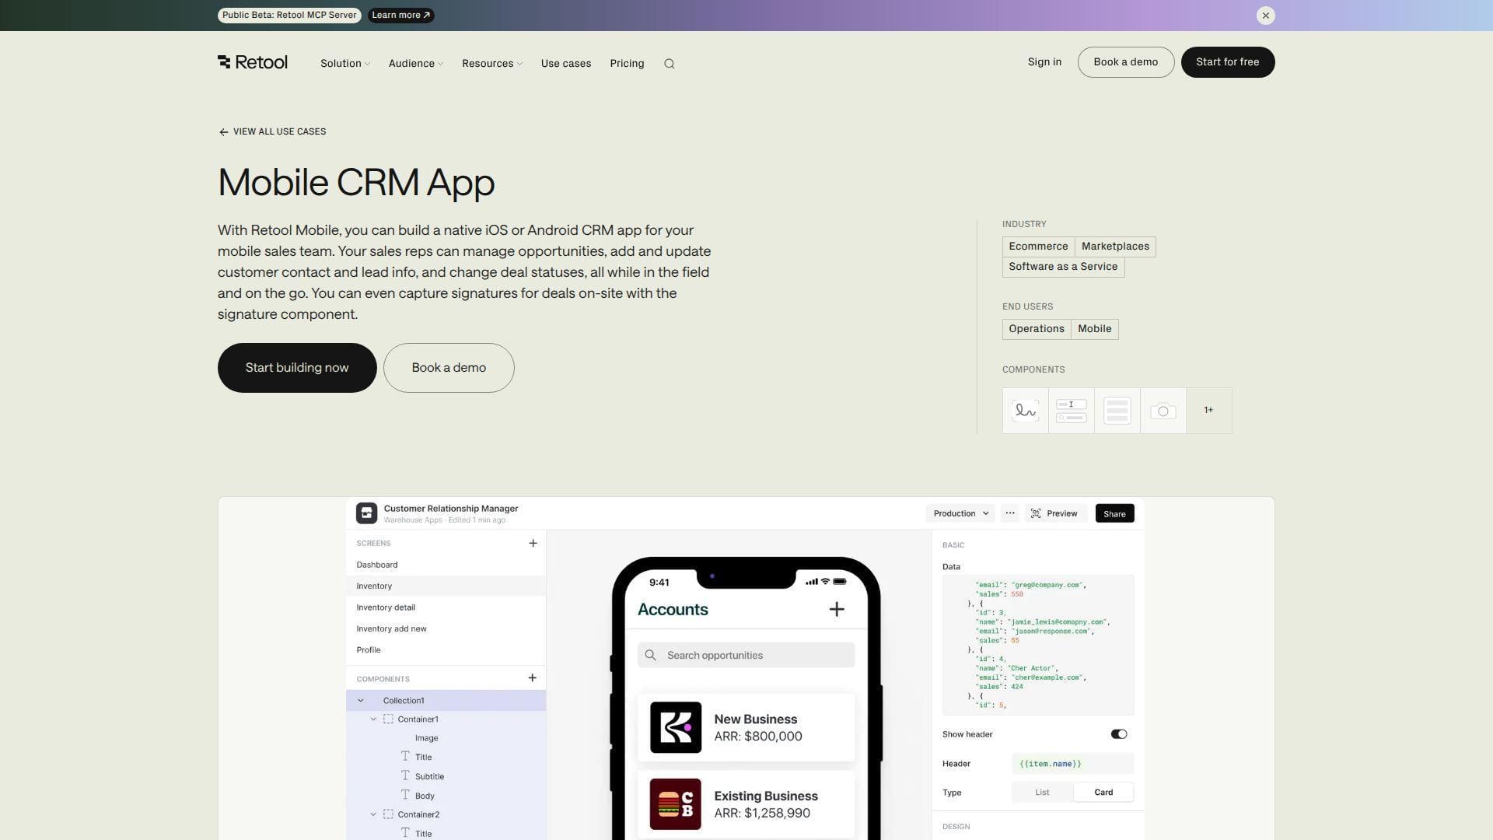
Task: Open the New Business account card
Action: tap(746, 728)
